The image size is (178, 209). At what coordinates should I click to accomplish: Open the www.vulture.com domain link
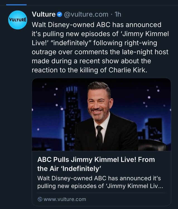(x=65, y=199)
